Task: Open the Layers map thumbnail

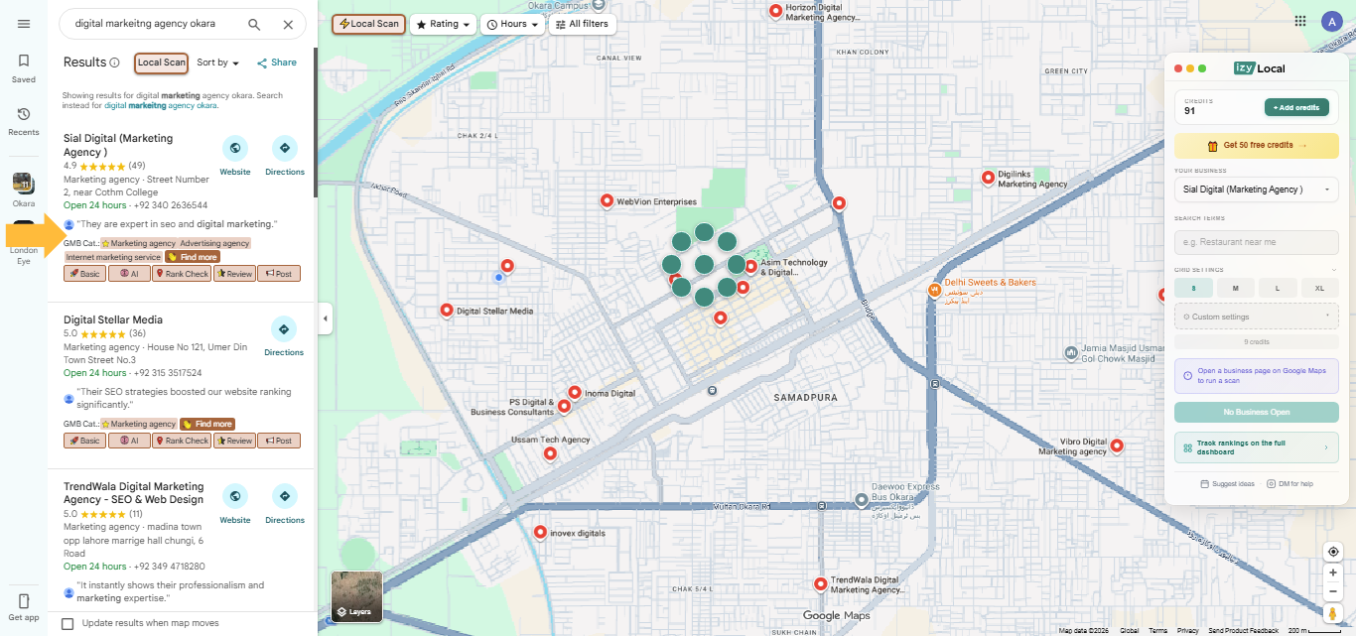Action: click(x=356, y=596)
